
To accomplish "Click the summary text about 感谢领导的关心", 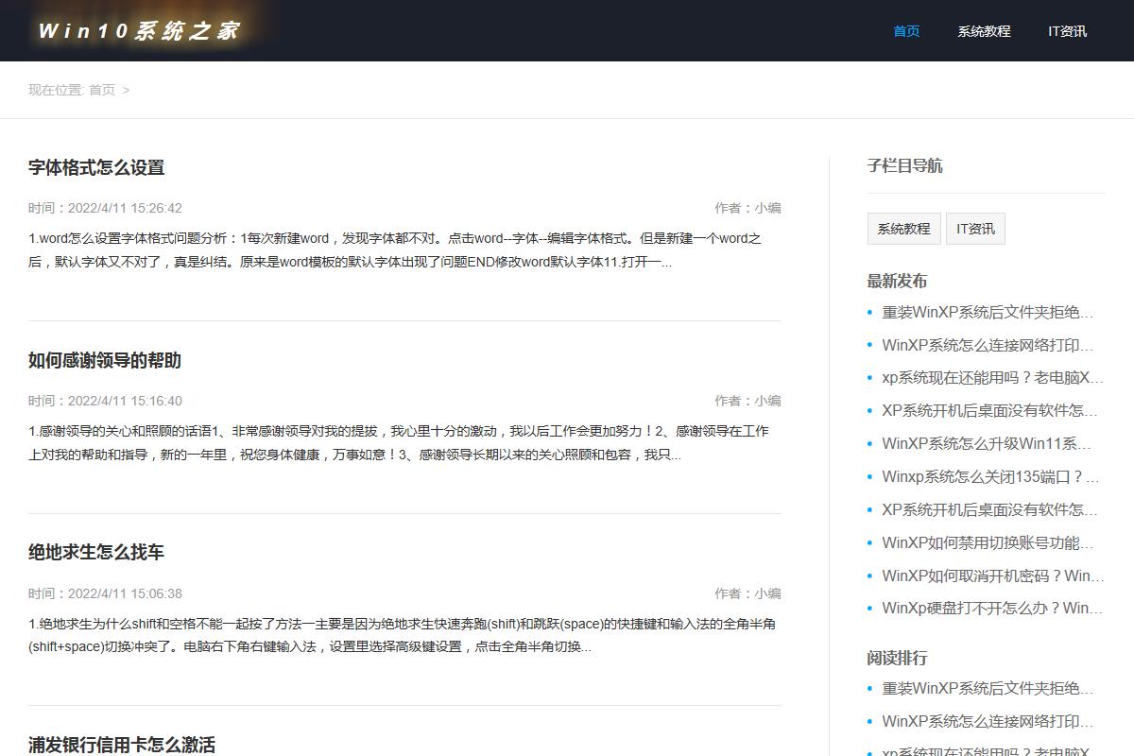I will click(399, 443).
